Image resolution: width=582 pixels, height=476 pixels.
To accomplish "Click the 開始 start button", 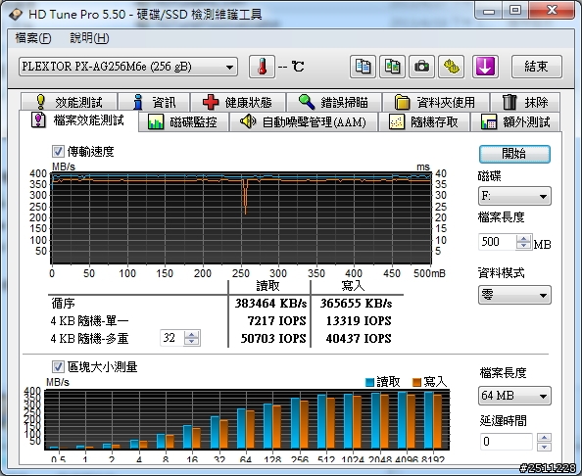I will [x=514, y=154].
